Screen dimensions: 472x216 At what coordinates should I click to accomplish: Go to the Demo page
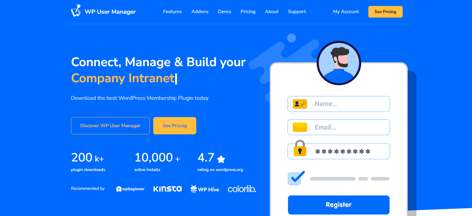pos(224,12)
